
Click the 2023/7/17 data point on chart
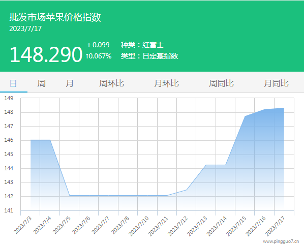[284, 108]
